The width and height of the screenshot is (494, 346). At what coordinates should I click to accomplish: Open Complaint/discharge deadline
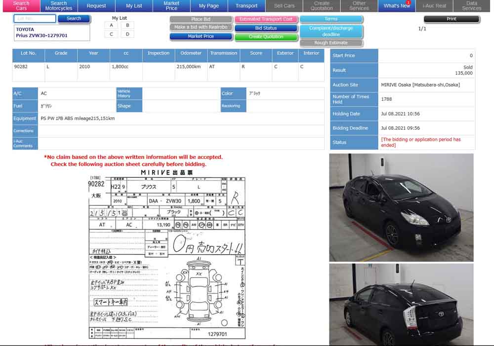[331, 31]
